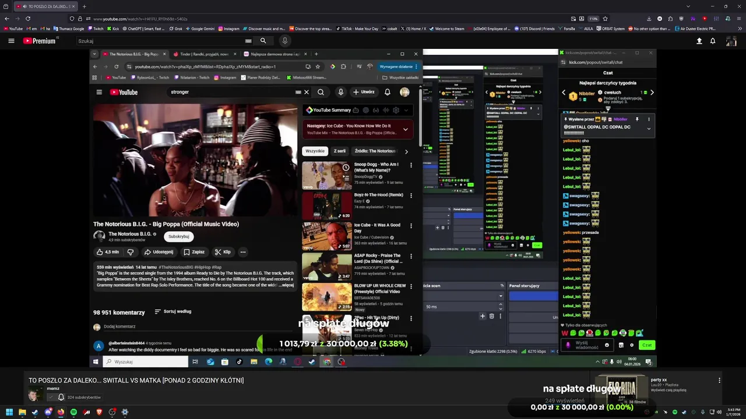746x419 pixels.
Task: Open the Wszystkie zakładki bookmarks folder
Action: point(400,77)
